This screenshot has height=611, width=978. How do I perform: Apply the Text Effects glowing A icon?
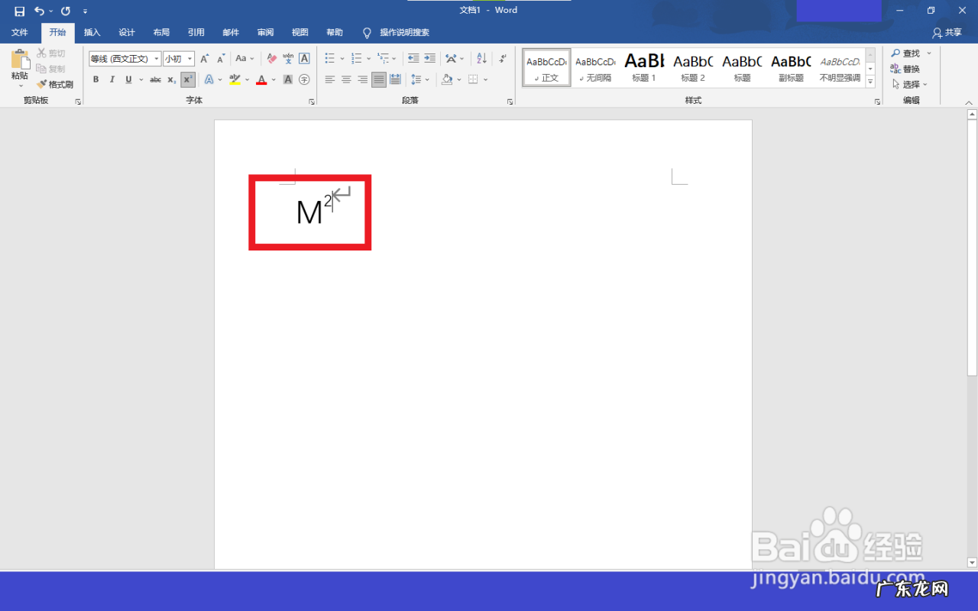click(209, 79)
